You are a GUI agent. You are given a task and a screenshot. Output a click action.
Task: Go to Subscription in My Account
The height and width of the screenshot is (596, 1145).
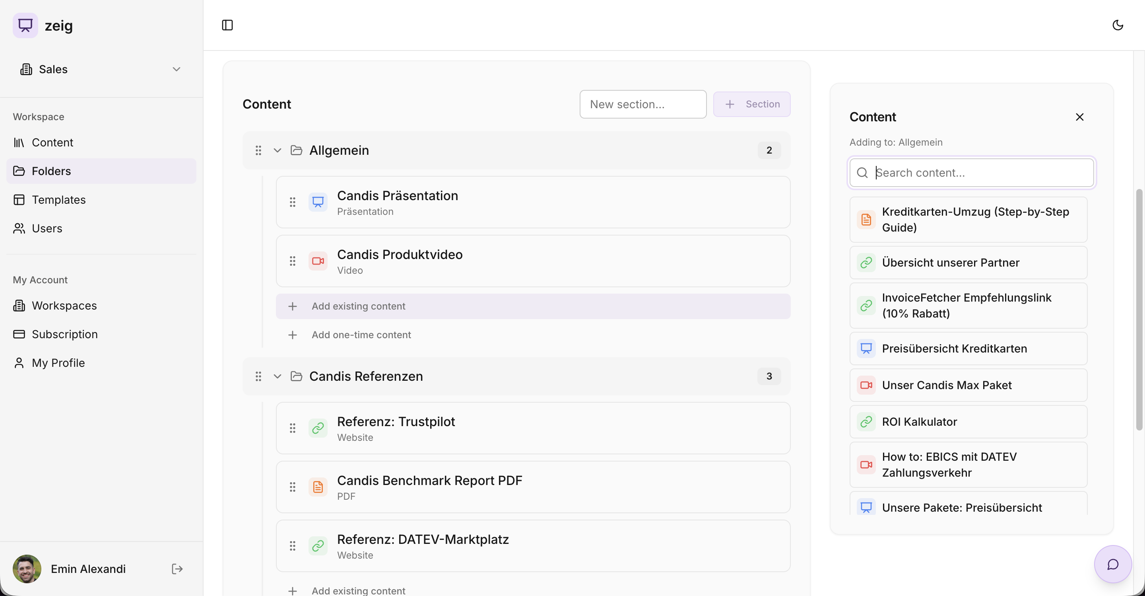[x=64, y=334]
